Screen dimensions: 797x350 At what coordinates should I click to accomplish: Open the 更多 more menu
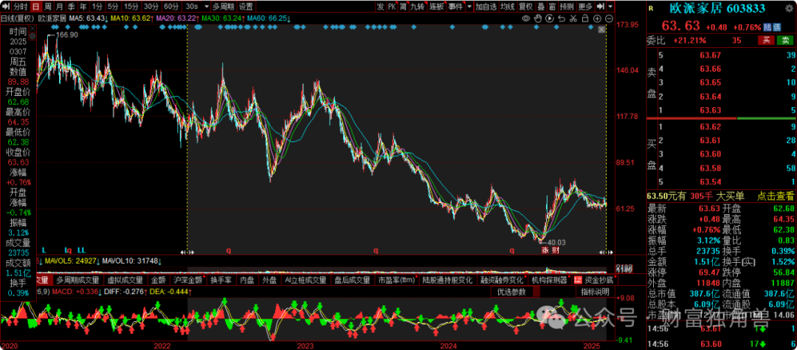click(585, 7)
